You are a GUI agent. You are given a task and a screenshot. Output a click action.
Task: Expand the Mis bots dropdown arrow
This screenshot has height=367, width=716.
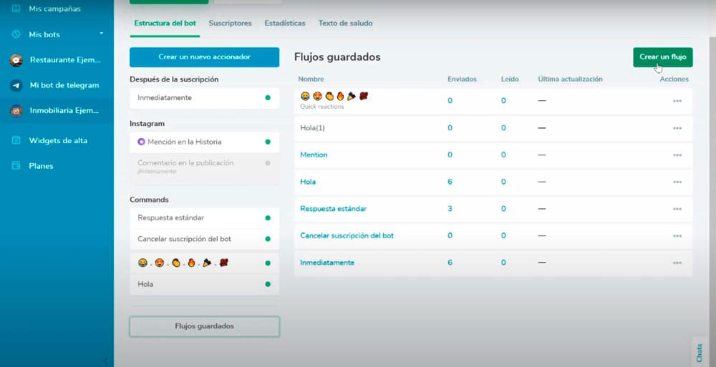(x=102, y=34)
